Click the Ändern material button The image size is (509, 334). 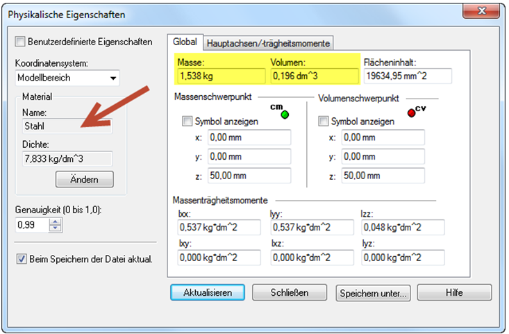84,180
